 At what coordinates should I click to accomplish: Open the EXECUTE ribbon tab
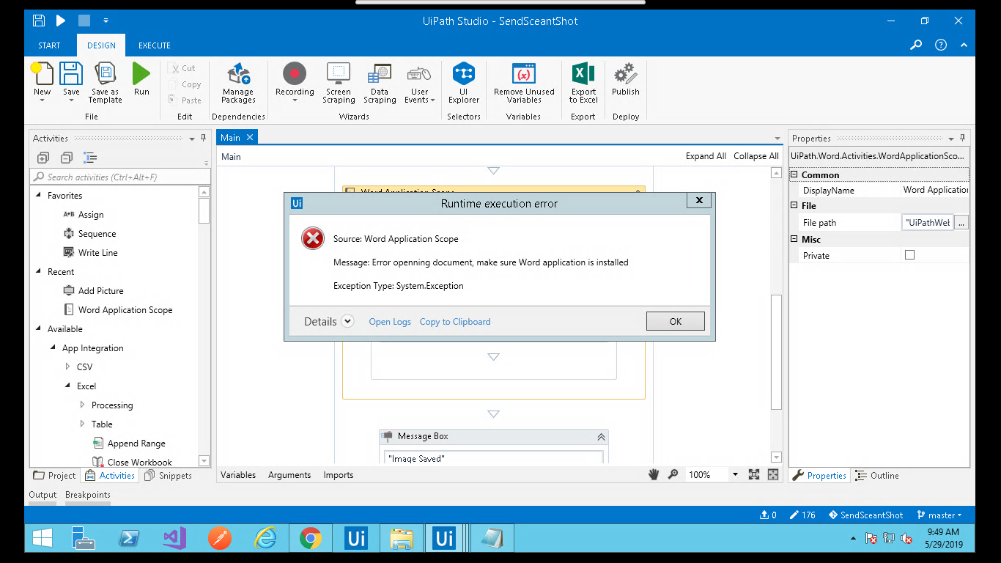[x=155, y=45]
